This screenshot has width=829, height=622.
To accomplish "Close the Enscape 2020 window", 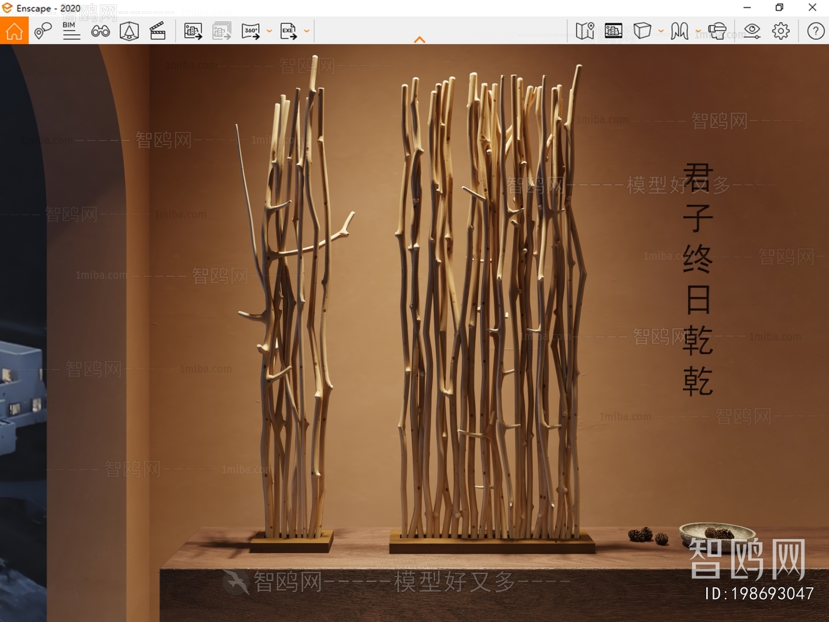I will click(x=812, y=8).
